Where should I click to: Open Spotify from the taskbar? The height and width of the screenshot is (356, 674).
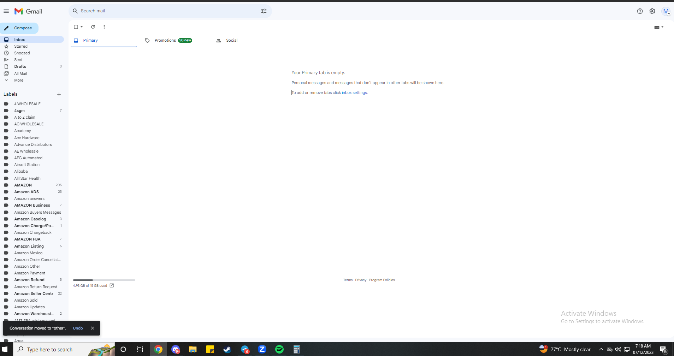(x=279, y=349)
